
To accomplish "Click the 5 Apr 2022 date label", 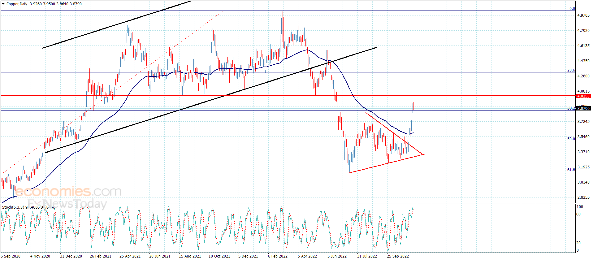I will coord(307,256).
